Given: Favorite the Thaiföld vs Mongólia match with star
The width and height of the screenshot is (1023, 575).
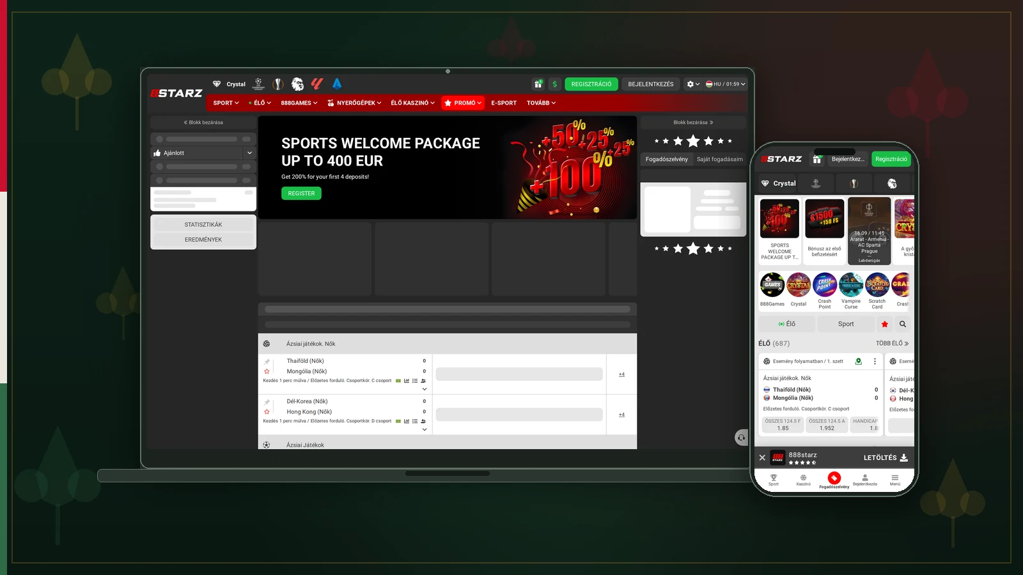Looking at the screenshot, I should (267, 371).
